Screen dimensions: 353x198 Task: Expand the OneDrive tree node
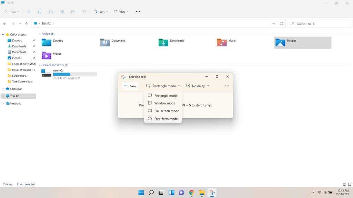(3, 89)
